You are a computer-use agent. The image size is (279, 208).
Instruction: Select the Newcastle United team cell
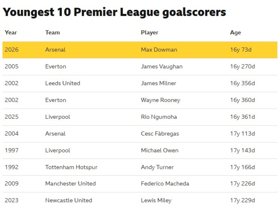click(68, 200)
